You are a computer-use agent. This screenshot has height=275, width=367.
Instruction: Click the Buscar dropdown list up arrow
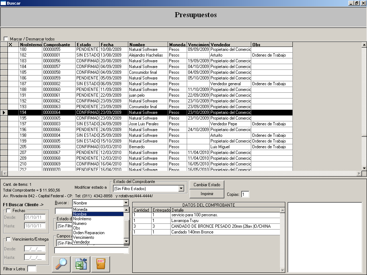126,210
